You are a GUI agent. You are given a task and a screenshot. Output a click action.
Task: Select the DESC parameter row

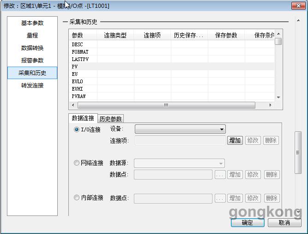(x=172, y=44)
